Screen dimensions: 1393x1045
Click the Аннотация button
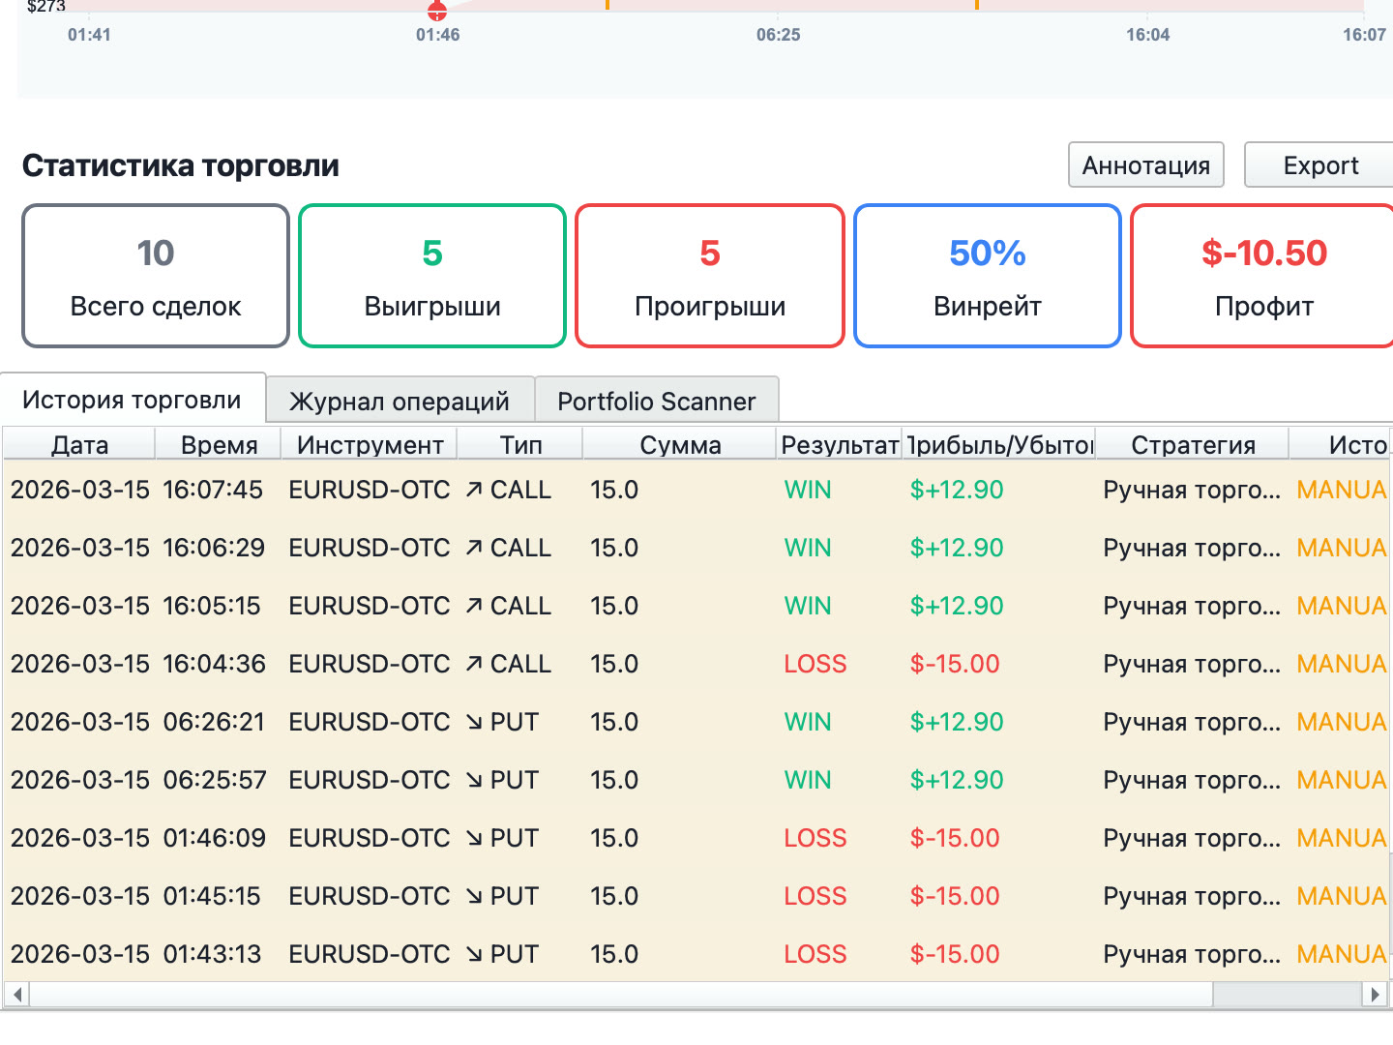(x=1146, y=165)
